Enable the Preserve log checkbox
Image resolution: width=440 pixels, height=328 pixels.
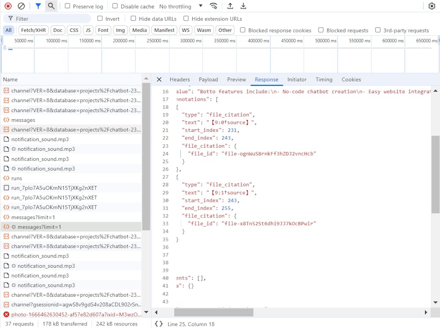click(x=67, y=6)
